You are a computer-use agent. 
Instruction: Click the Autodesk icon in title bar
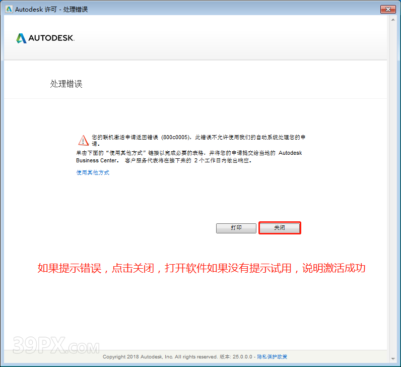coord(9,9)
